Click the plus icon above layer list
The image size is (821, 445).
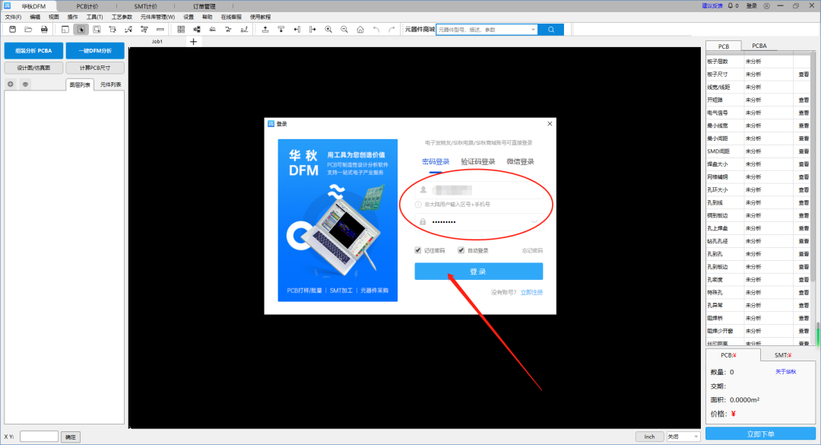(x=11, y=84)
